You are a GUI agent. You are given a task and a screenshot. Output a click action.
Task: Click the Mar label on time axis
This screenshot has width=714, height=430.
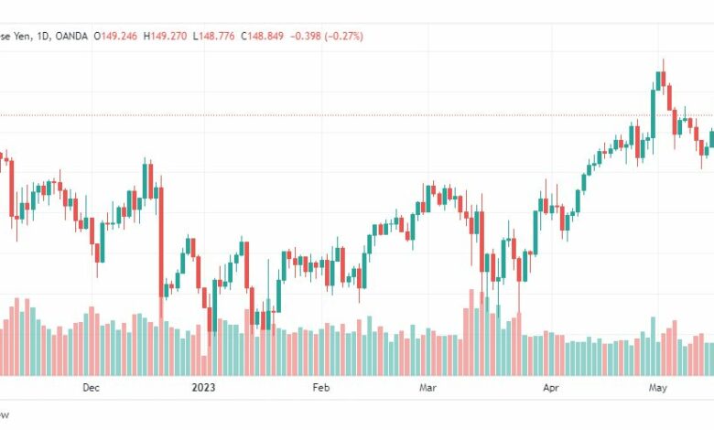[427, 388]
